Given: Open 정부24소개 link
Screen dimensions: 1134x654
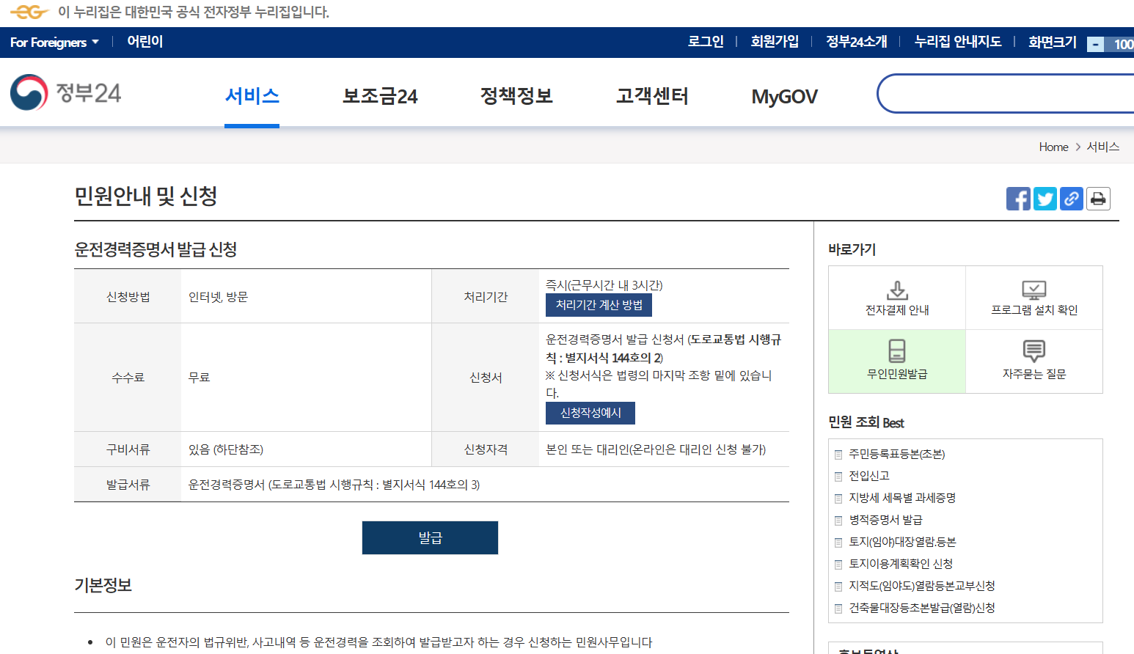Looking at the screenshot, I should [857, 42].
